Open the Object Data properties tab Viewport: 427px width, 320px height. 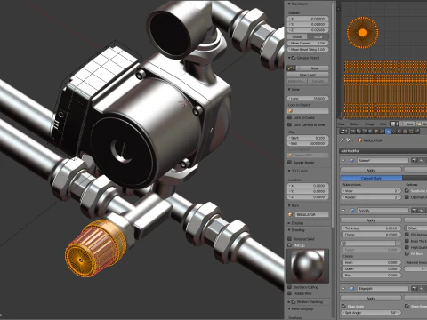[x=393, y=132]
